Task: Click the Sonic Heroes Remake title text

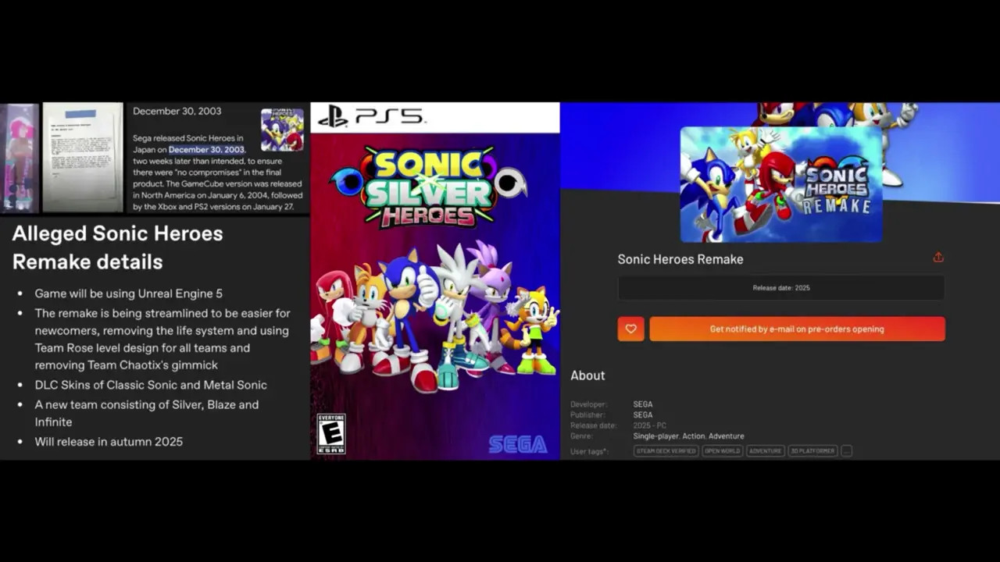Action: [680, 259]
